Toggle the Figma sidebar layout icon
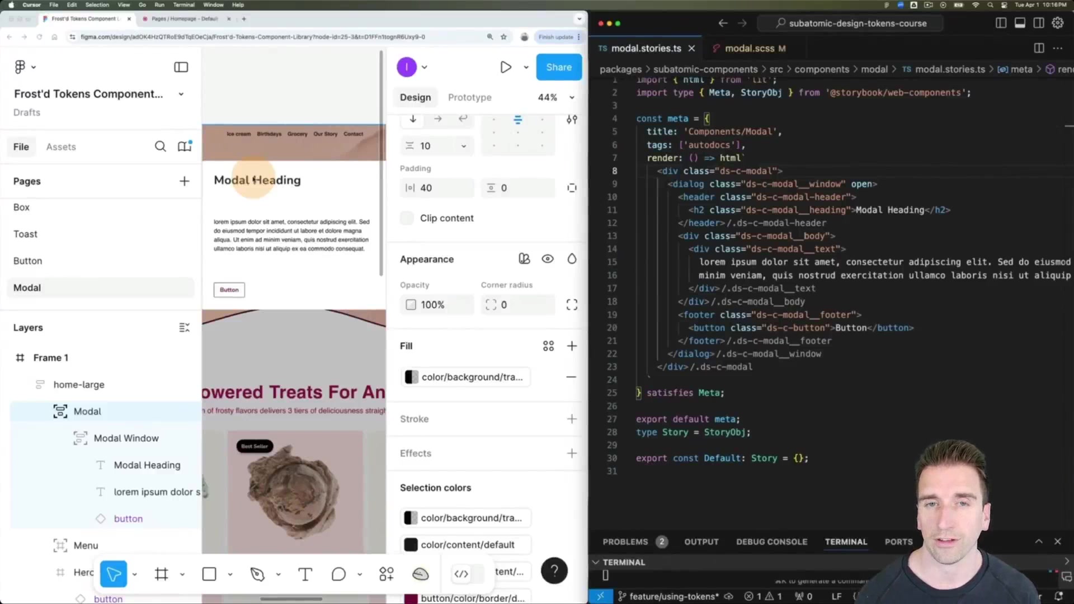Screen dimensions: 1074x604 pyautogui.click(x=181, y=67)
